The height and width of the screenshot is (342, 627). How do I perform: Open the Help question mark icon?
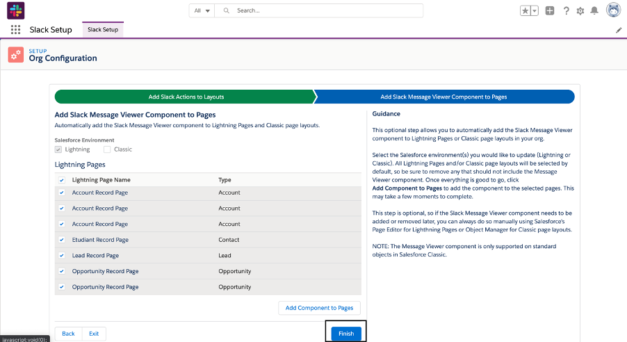(x=567, y=11)
